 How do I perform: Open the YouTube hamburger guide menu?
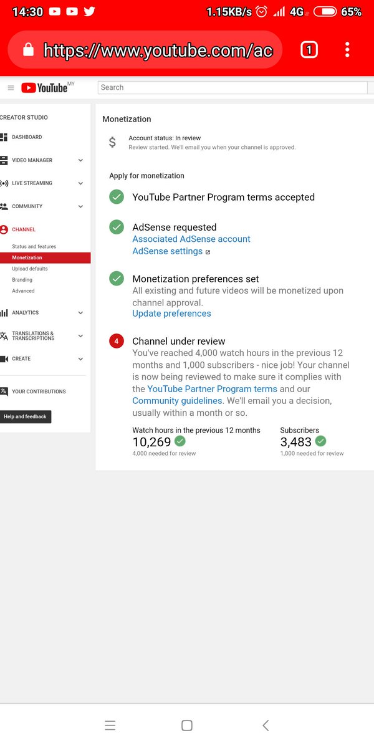pos(11,88)
